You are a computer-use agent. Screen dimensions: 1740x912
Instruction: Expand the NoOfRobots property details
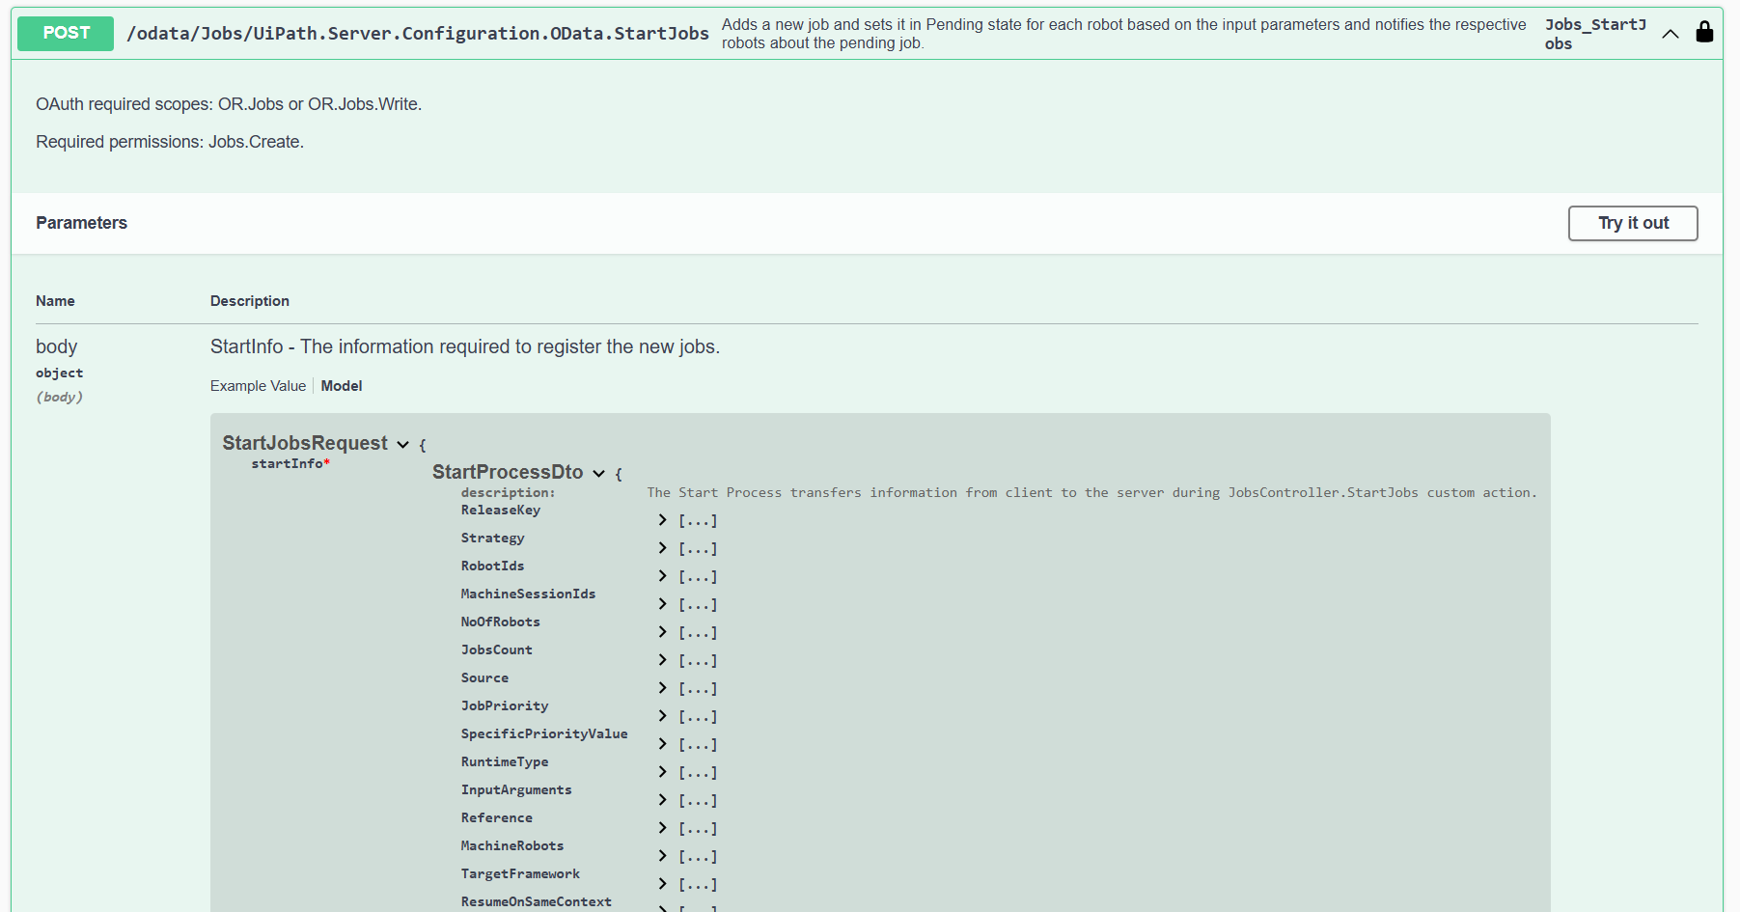662,632
